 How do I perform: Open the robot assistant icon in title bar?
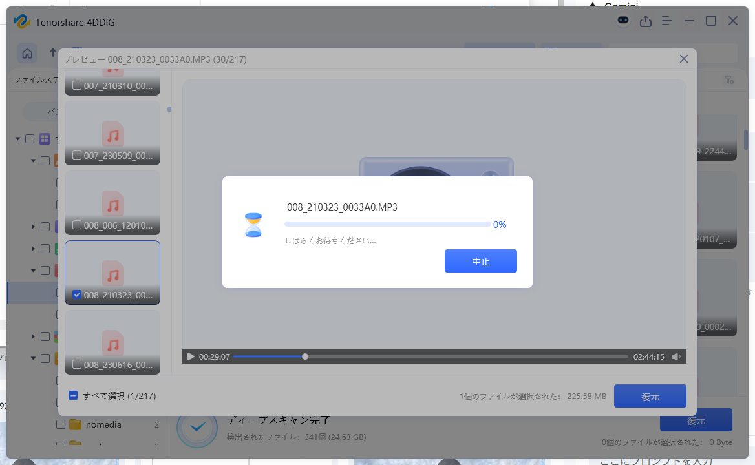coord(622,21)
